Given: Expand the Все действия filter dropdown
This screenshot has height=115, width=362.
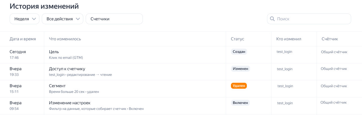Looking at the screenshot, I should point(63,19).
